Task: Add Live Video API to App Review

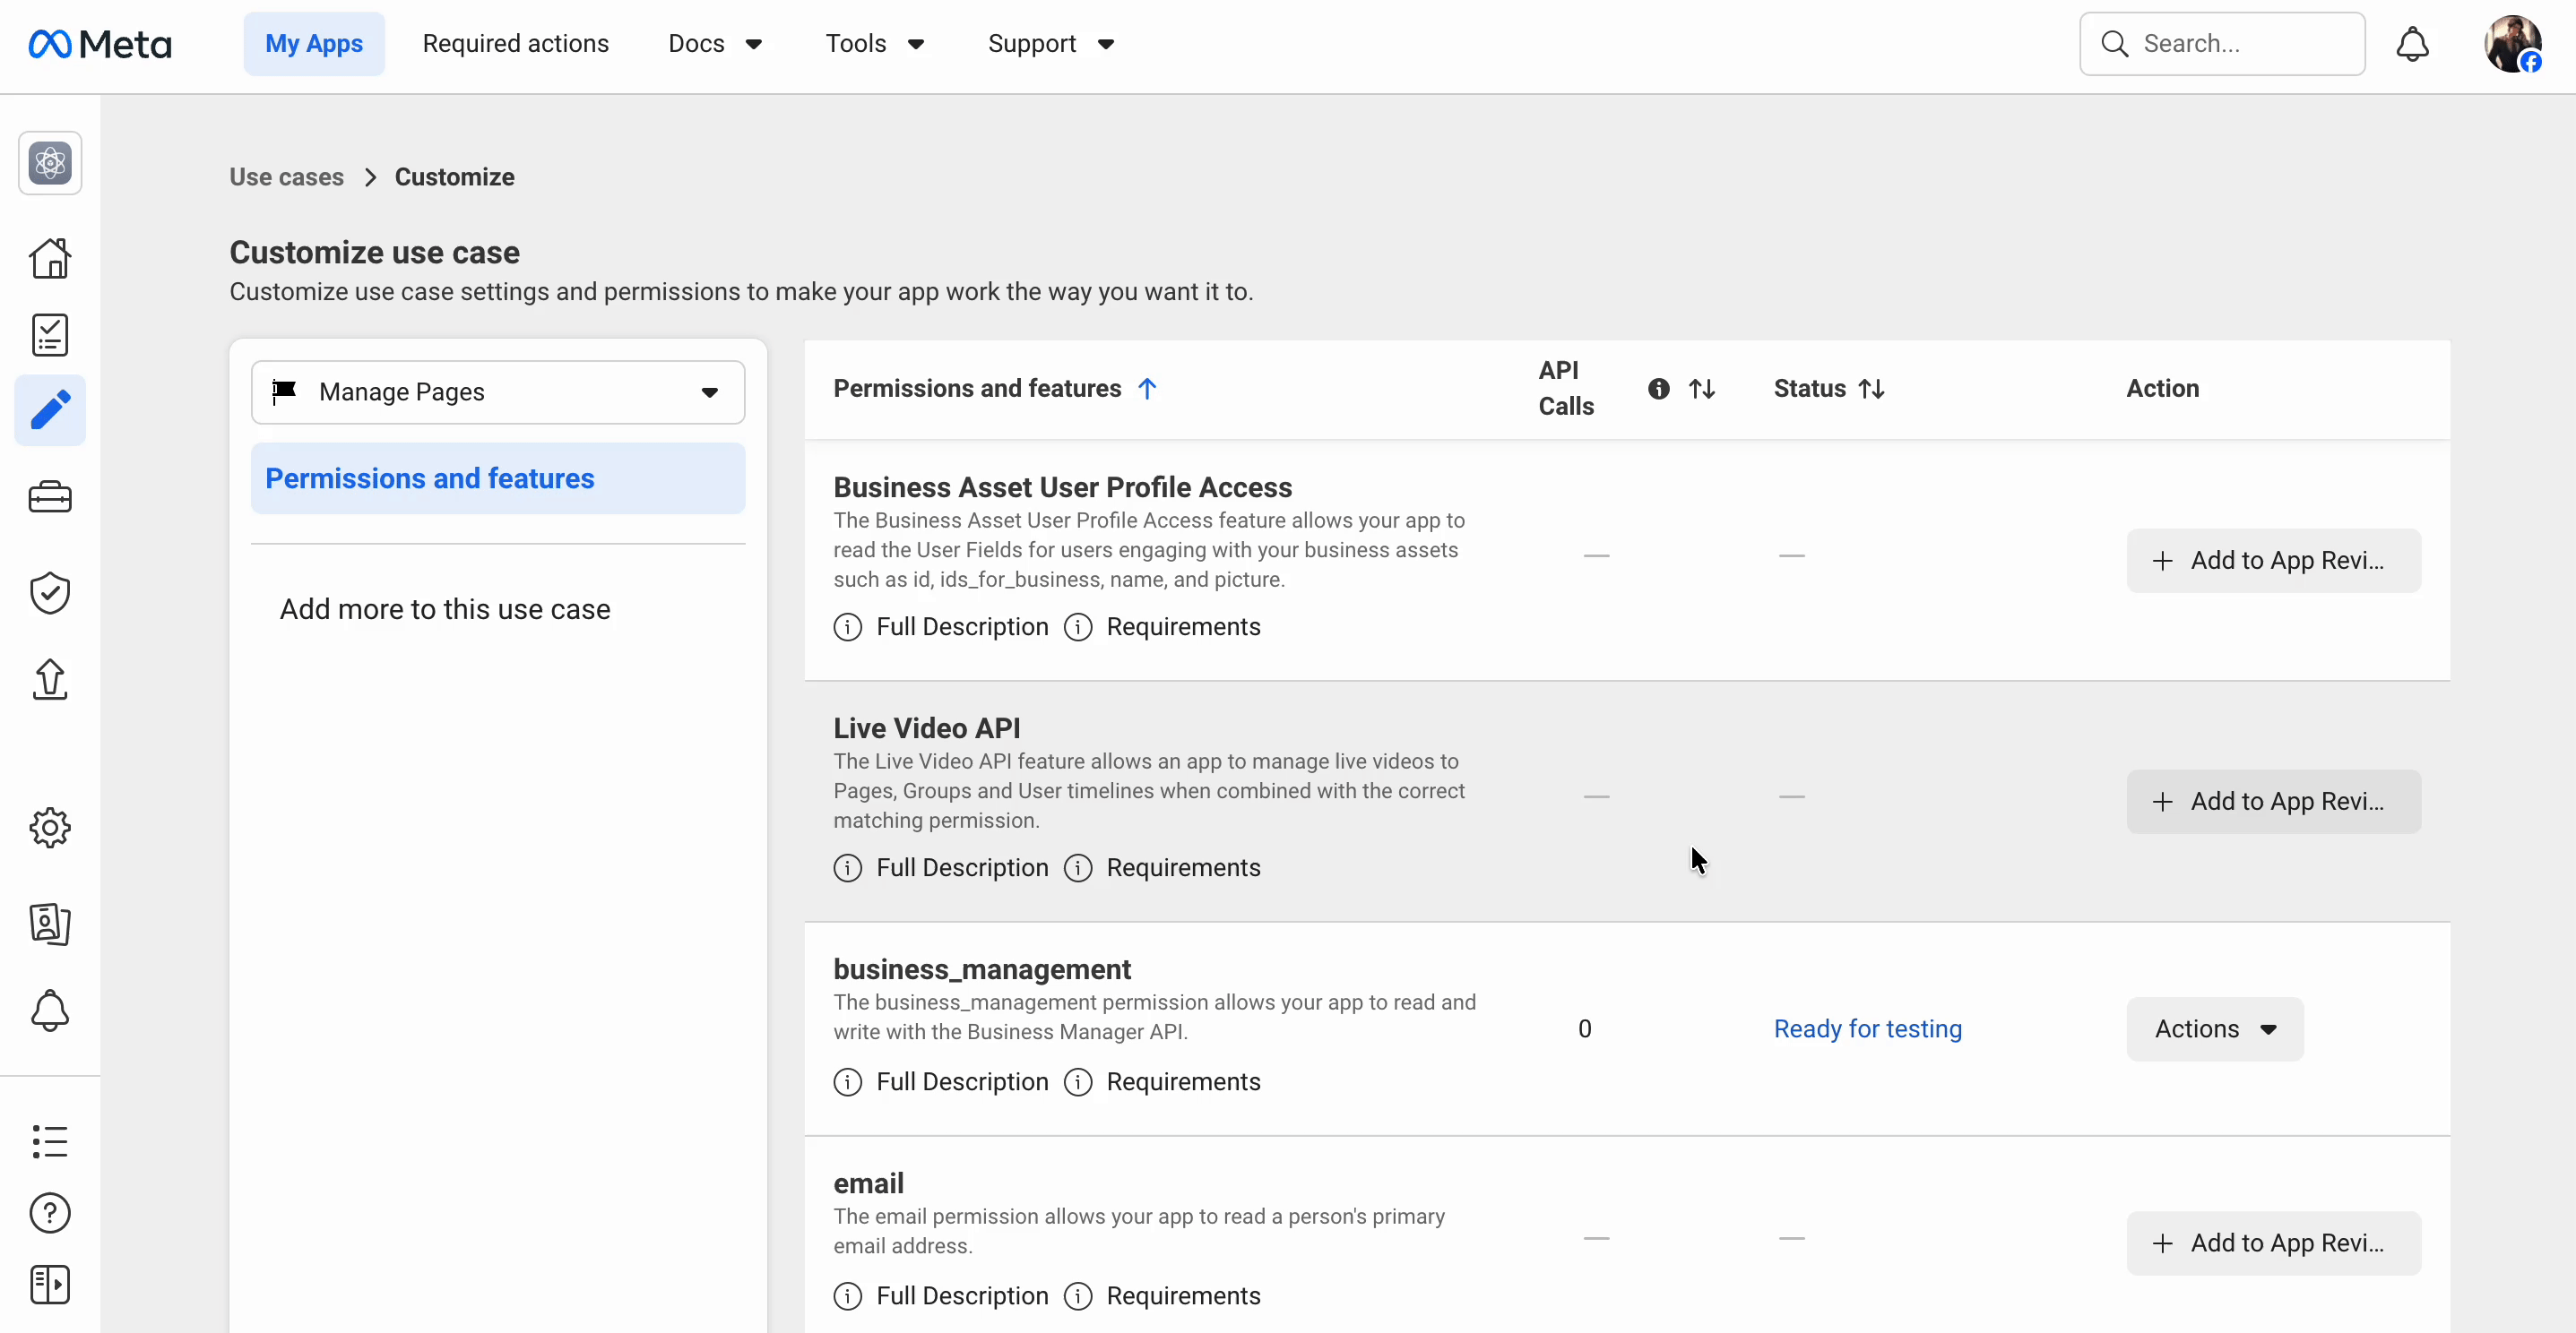Action: click(2273, 802)
